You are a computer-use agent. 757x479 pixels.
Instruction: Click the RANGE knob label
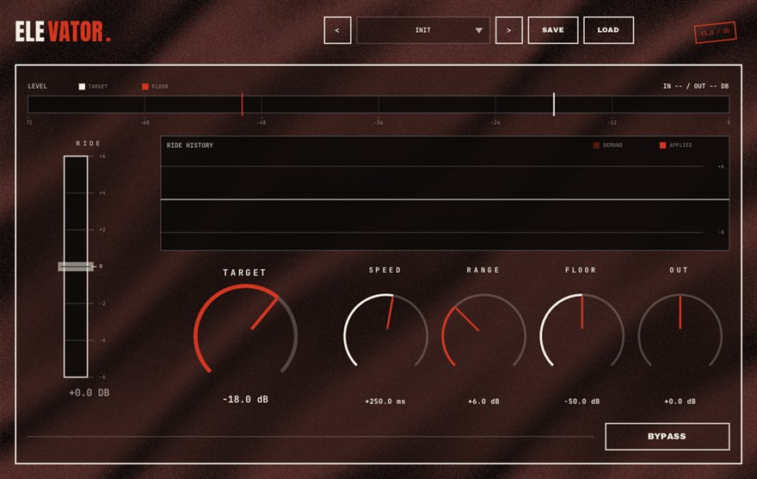pos(483,270)
